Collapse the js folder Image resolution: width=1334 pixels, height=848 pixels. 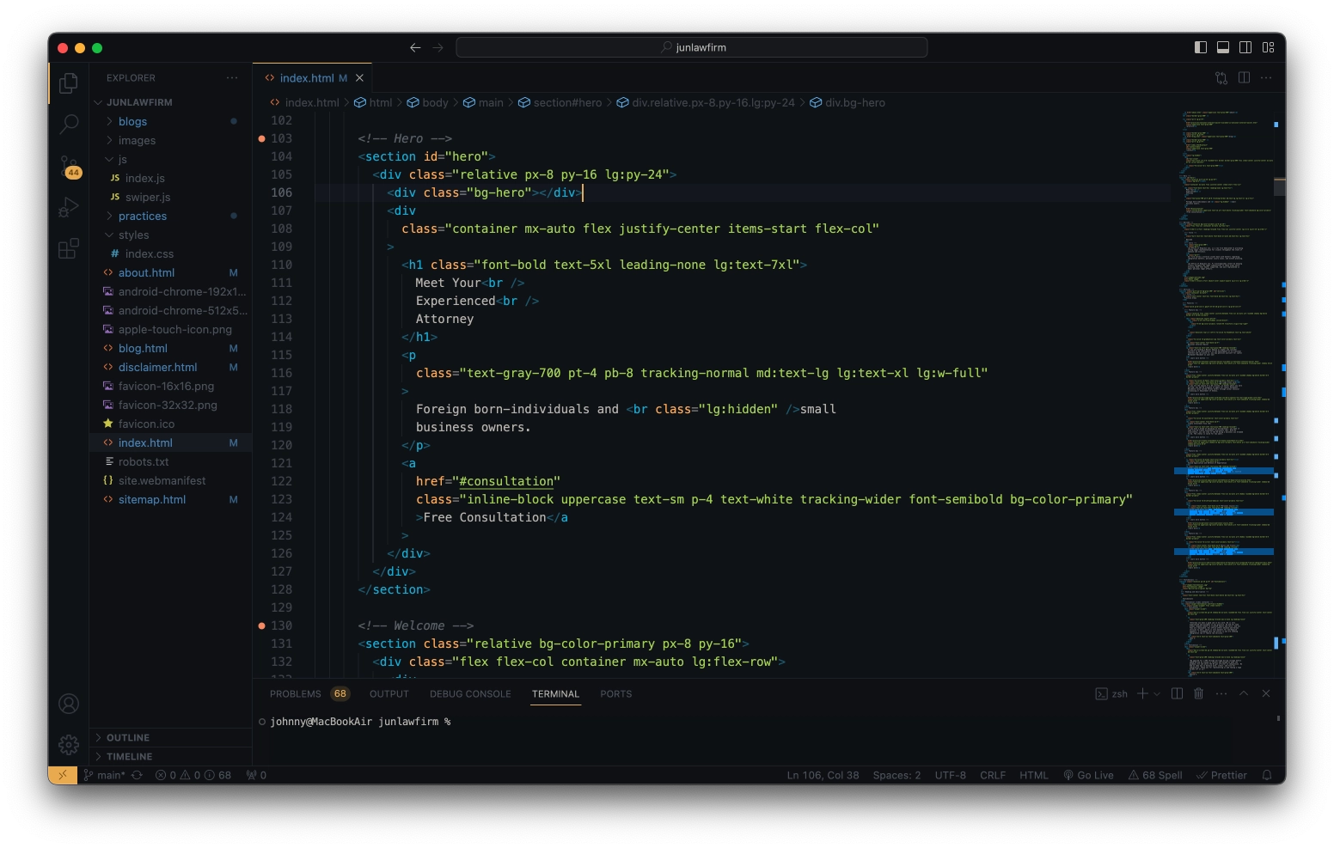coord(171,159)
